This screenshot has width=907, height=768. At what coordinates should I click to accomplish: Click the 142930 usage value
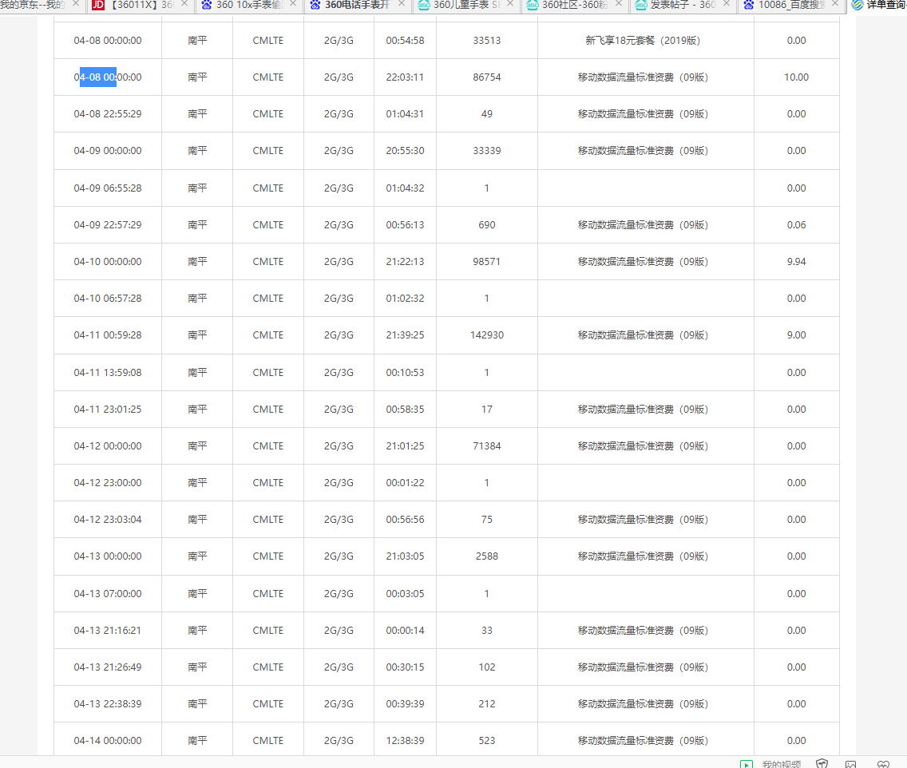[487, 335]
